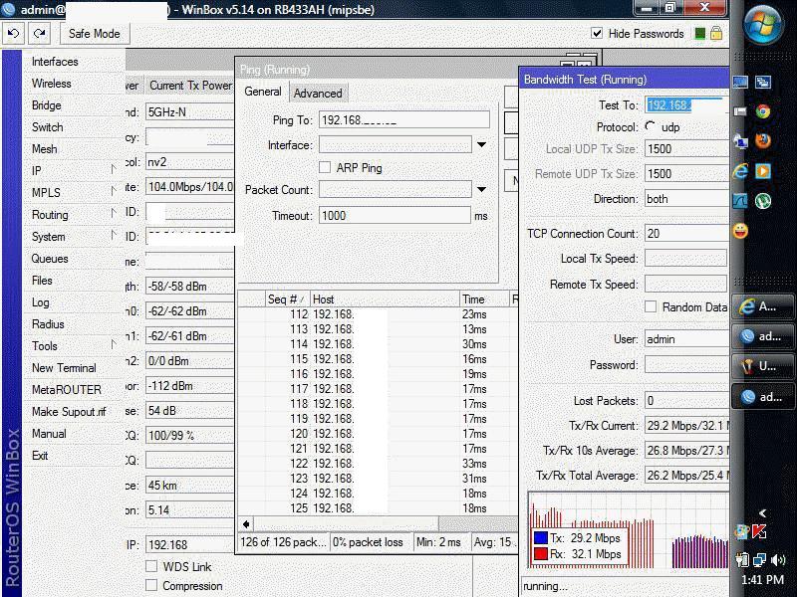Select the udp protocol radio button
The image size is (797, 597).
point(651,126)
